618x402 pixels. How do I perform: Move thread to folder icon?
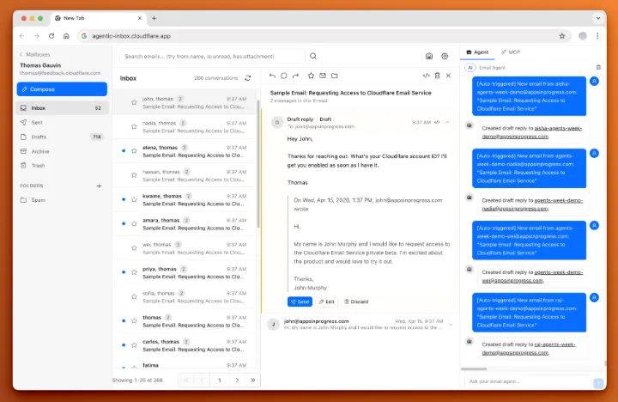(335, 76)
